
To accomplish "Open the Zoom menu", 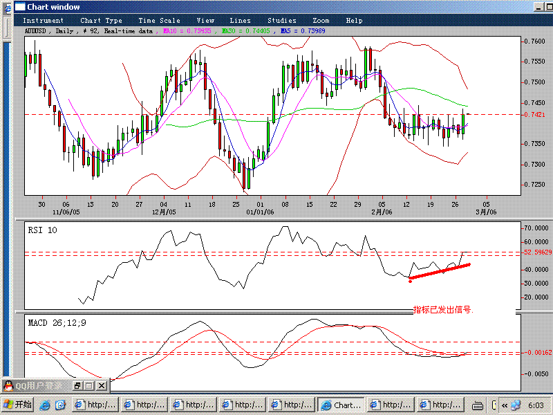I will 321,21.
